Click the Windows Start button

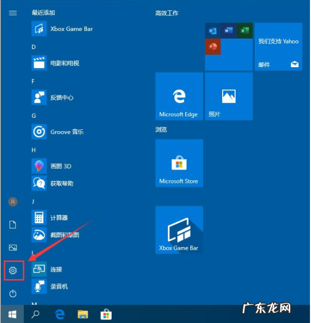click(12, 314)
